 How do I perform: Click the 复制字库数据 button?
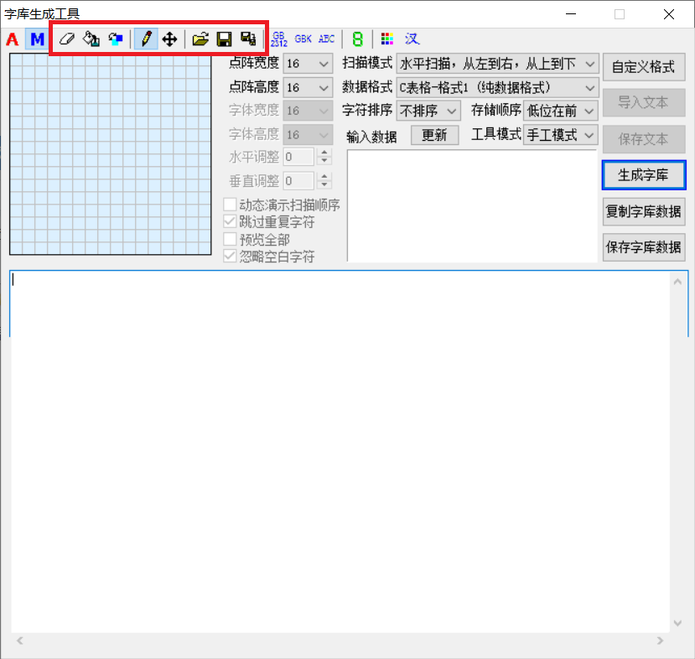[644, 211]
